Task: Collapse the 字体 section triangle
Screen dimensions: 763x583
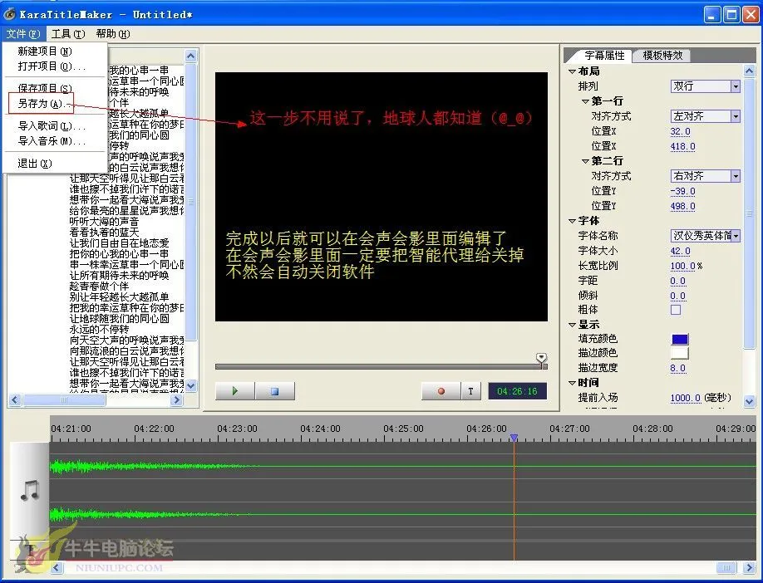Action: 572,222
